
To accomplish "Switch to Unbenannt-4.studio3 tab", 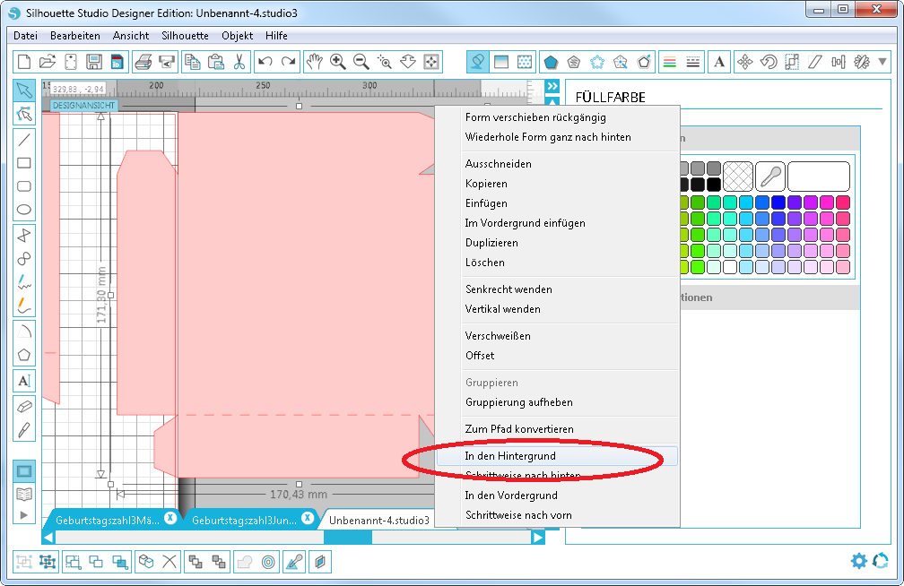I will (378, 520).
